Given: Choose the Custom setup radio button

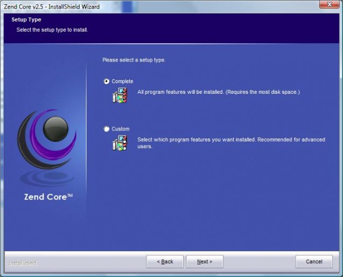Looking at the screenshot, I should (106, 129).
